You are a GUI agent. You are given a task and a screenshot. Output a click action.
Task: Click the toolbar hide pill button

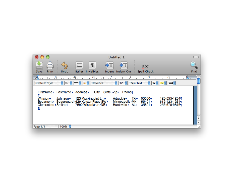point(196,57)
